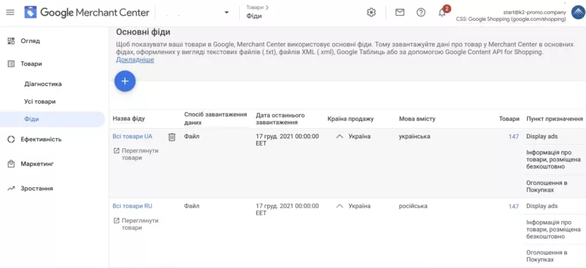The width and height of the screenshot is (586, 268).
Task: Click the Огляд overview icon in sidebar
Action: [x=11, y=41]
